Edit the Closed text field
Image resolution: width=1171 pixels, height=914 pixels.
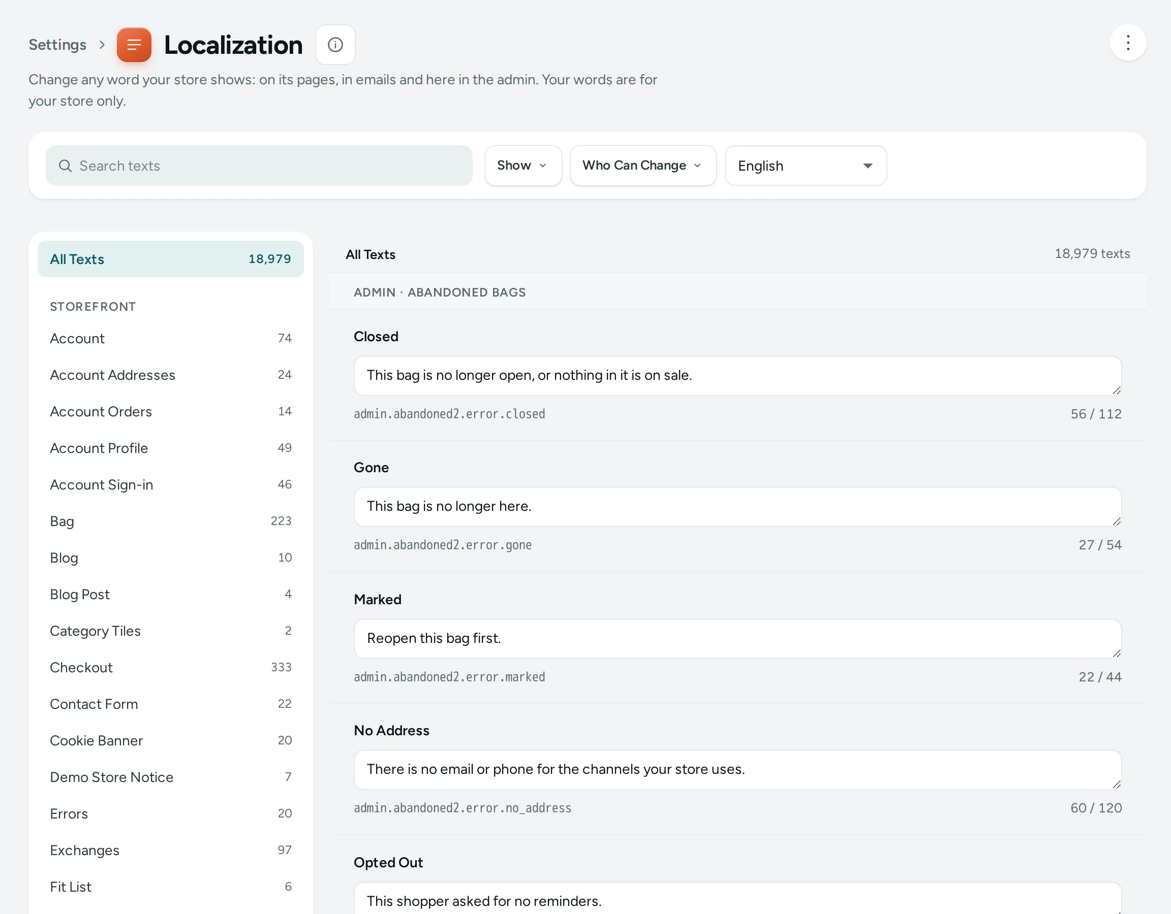point(737,376)
